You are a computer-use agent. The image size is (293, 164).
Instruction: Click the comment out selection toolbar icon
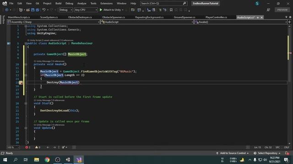tap(160, 10)
